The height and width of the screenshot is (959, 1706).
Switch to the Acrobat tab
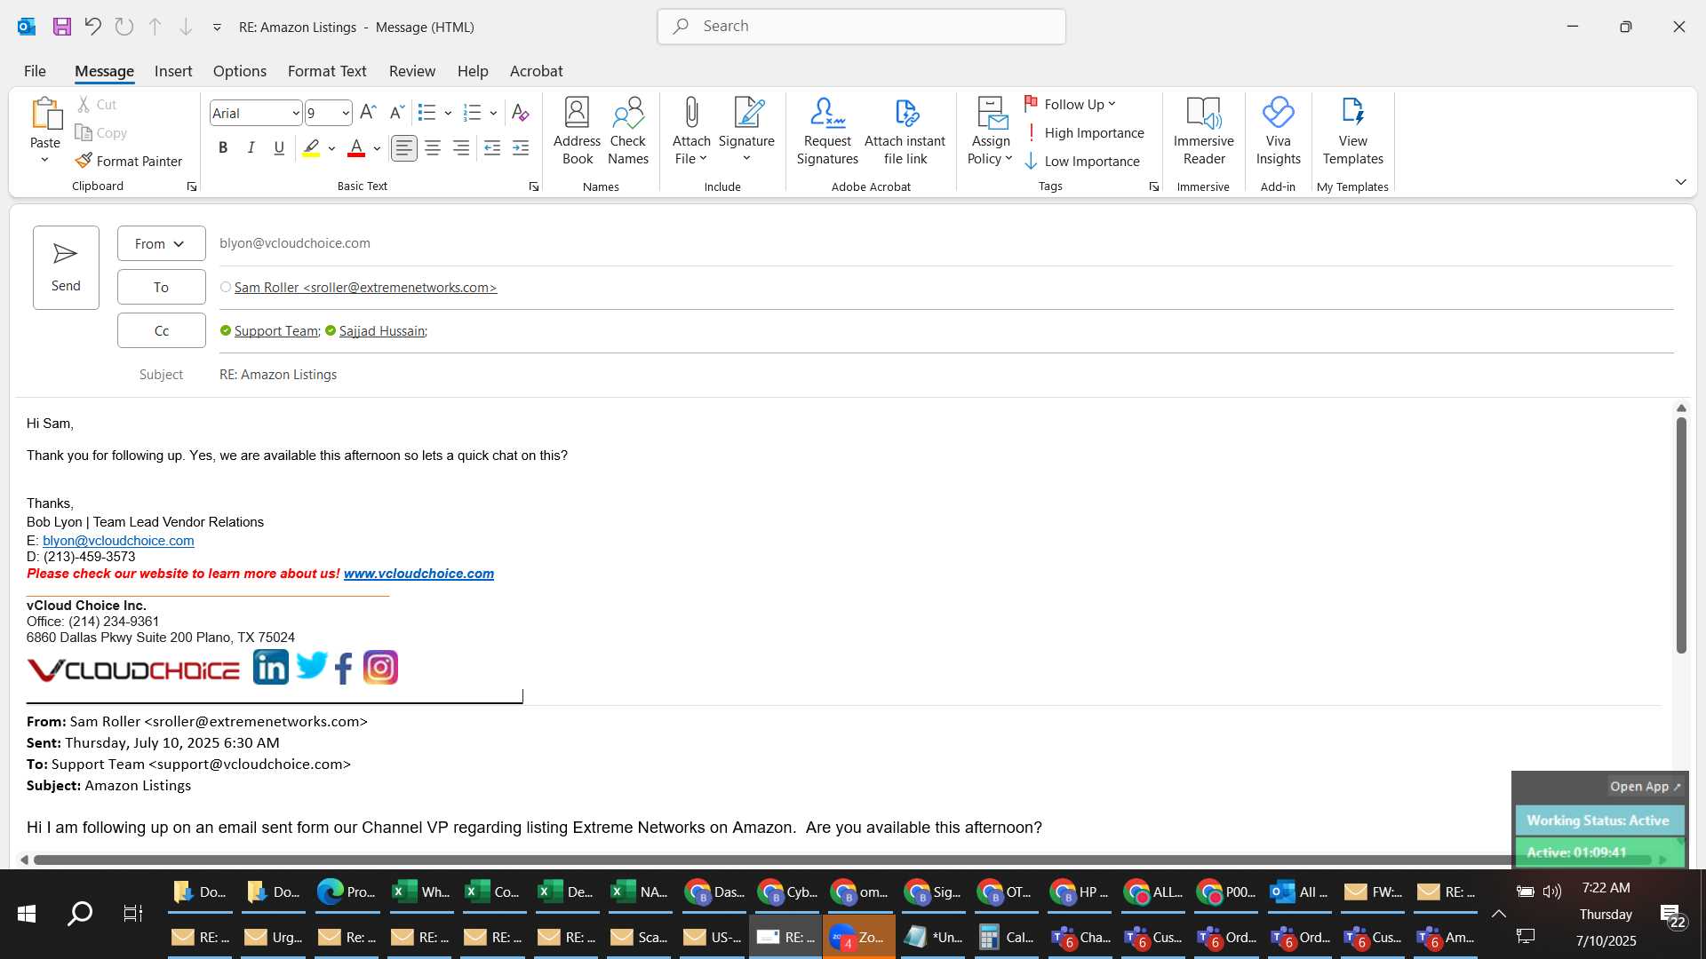[x=536, y=71]
